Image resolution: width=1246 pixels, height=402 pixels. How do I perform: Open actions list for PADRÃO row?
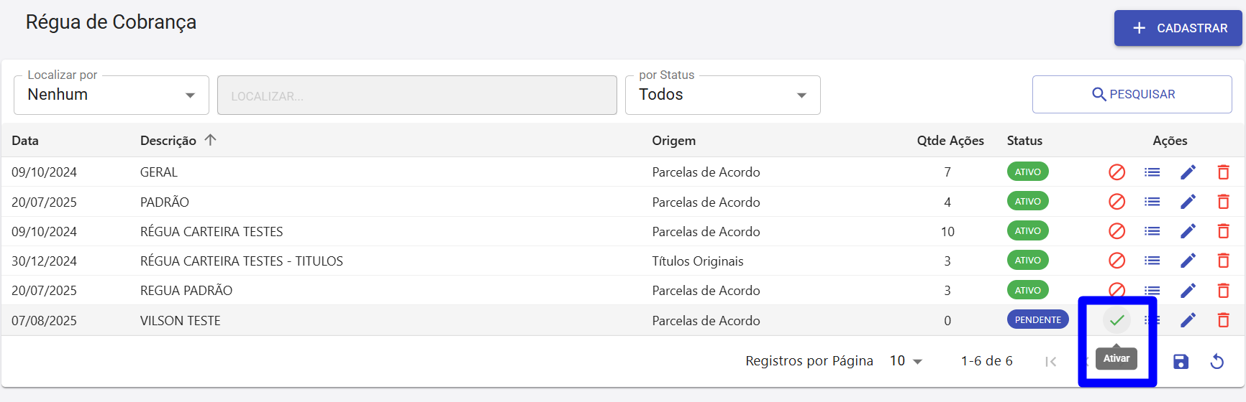point(1152,202)
